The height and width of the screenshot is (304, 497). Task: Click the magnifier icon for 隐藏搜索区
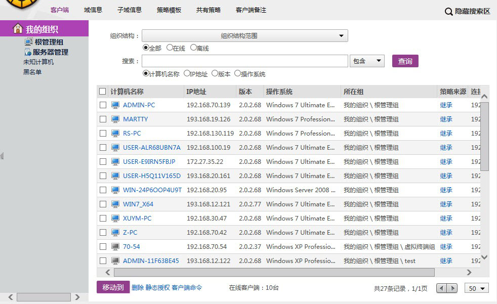tap(448, 11)
